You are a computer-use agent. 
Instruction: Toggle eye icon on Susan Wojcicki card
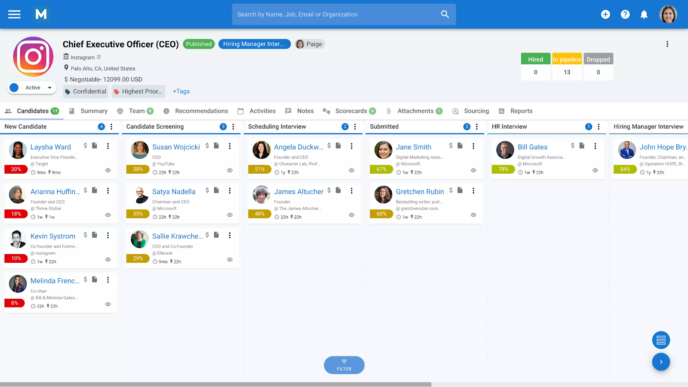[230, 170]
